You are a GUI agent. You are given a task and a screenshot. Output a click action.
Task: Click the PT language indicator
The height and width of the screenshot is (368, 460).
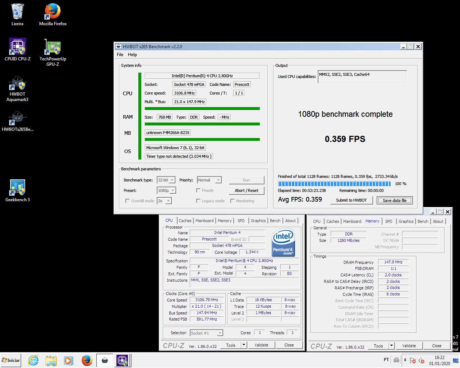pos(386,360)
